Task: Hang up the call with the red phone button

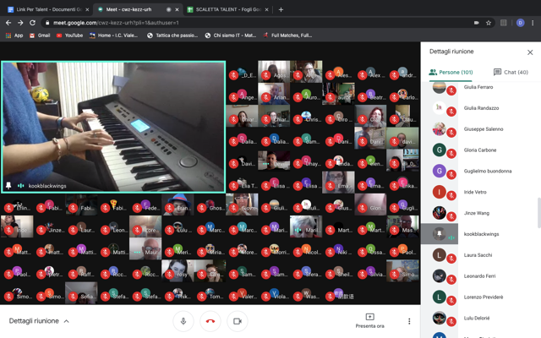Action: coord(210,321)
